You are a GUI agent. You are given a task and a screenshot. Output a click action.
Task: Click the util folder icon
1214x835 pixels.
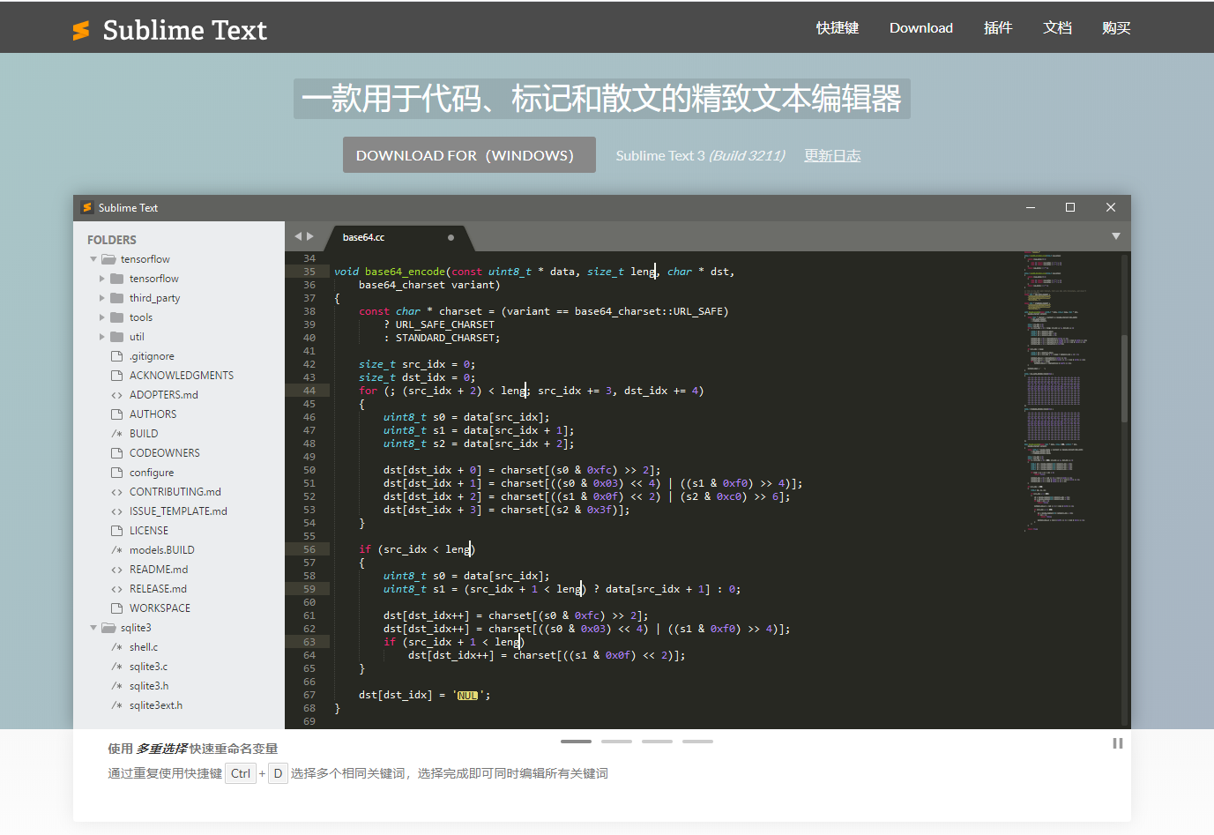pos(116,337)
